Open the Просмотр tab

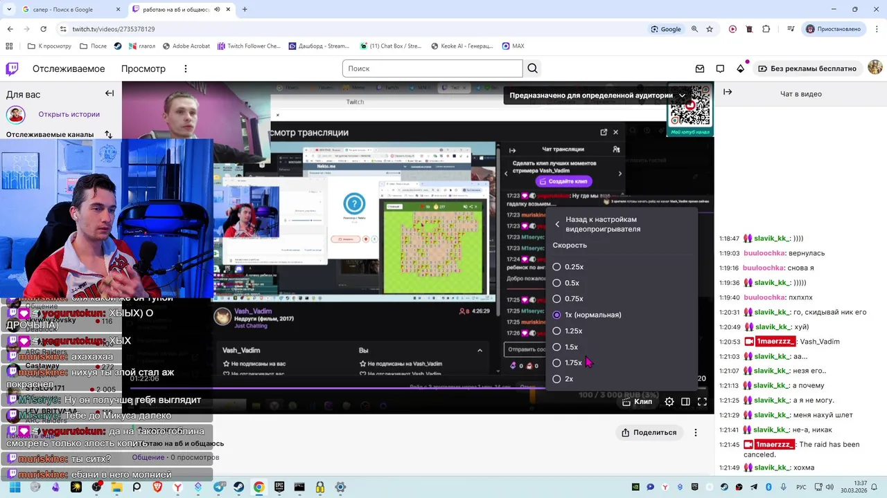143,68
